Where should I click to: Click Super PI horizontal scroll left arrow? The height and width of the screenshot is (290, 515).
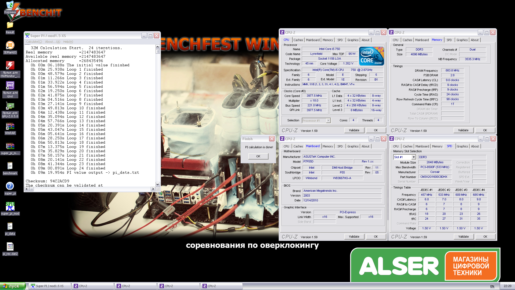[27, 189]
